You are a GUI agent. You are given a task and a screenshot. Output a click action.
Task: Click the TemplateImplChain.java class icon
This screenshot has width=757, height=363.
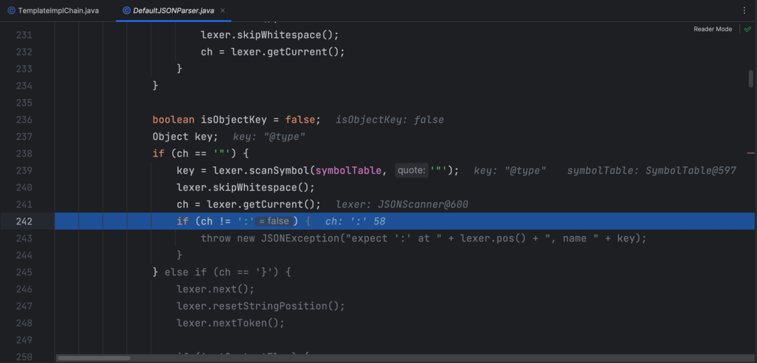click(11, 11)
